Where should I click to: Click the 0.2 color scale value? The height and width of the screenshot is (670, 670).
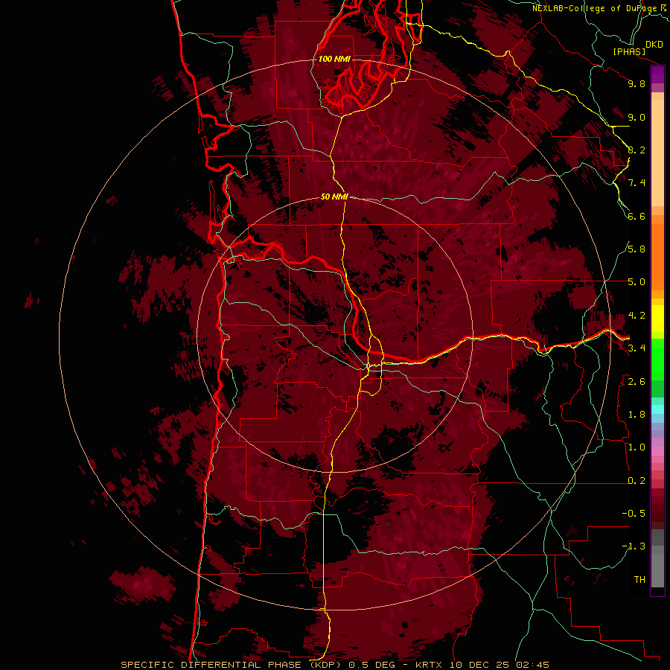[636, 481]
